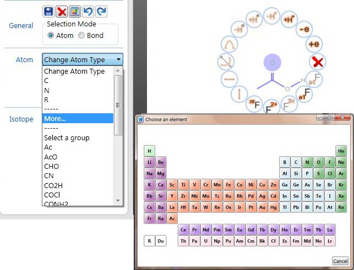Screen dimensions: 354x270
Task: Pick lawrencium Lr in periodic table
Action: tap(330, 241)
